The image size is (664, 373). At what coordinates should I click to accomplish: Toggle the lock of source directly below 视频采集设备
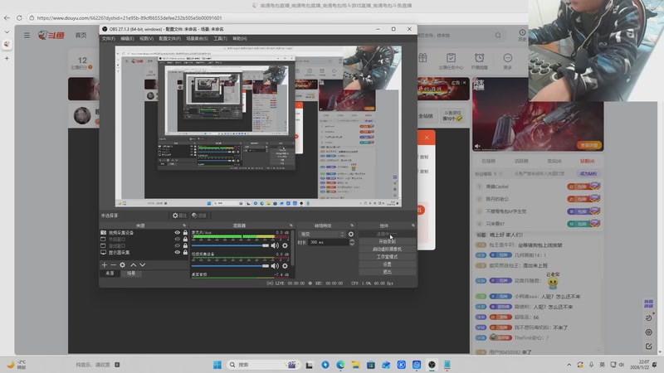coord(185,239)
